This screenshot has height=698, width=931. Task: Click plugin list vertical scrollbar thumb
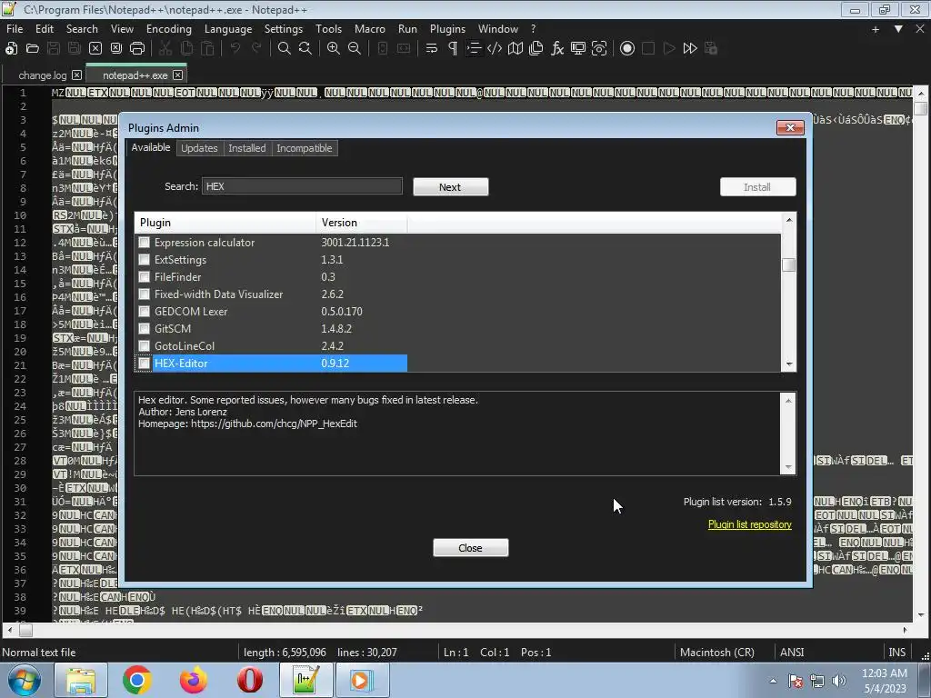pyautogui.click(x=788, y=264)
